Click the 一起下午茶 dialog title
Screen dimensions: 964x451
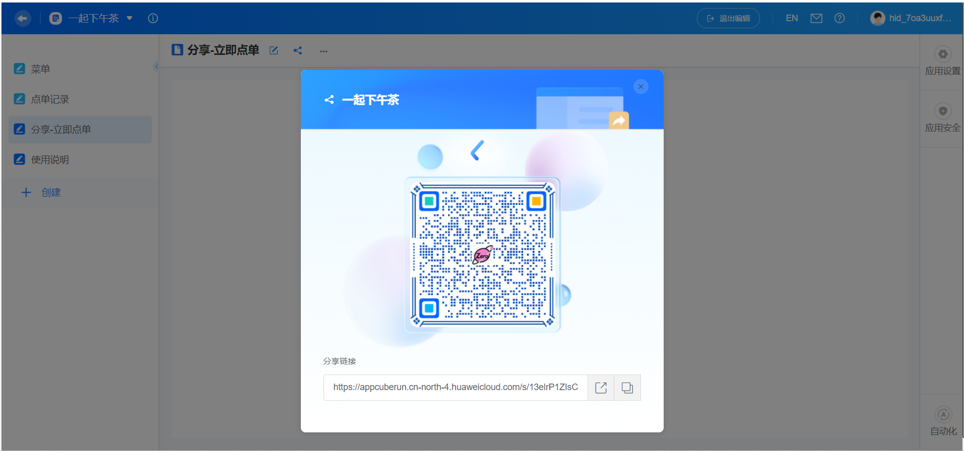point(370,100)
